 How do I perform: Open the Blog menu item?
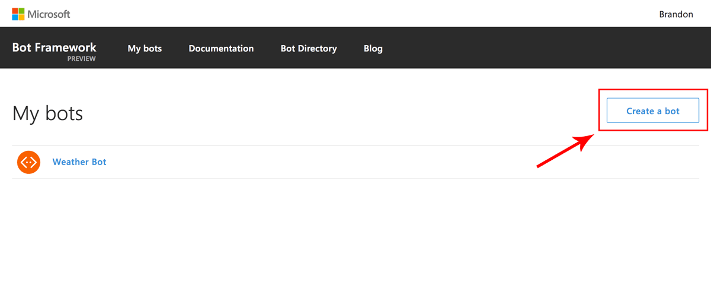(x=373, y=49)
